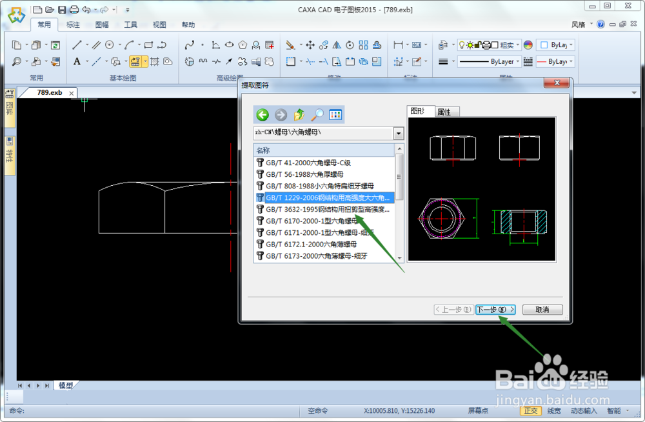Image resolution: width=645 pixels, height=422 pixels.
Task: Select the Mirror tool
Action: 337,45
